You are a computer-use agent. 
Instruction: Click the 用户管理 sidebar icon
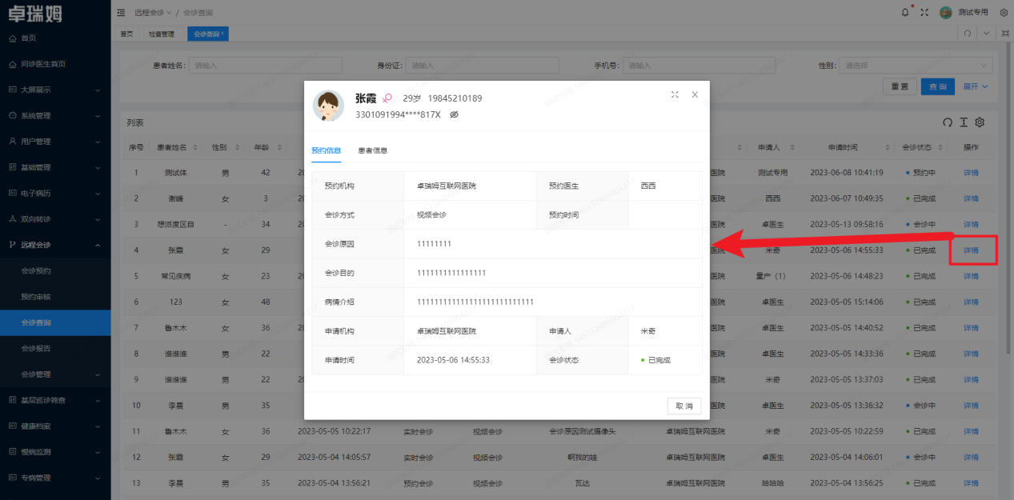pyautogui.click(x=12, y=142)
